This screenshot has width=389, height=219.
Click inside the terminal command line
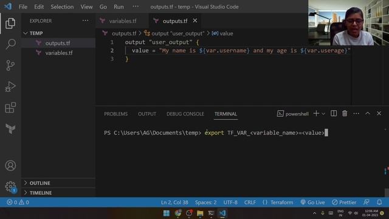click(216, 133)
